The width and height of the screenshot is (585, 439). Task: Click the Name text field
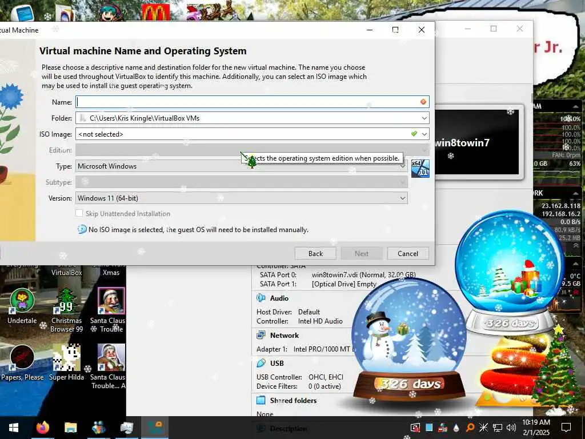click(252, 102)
